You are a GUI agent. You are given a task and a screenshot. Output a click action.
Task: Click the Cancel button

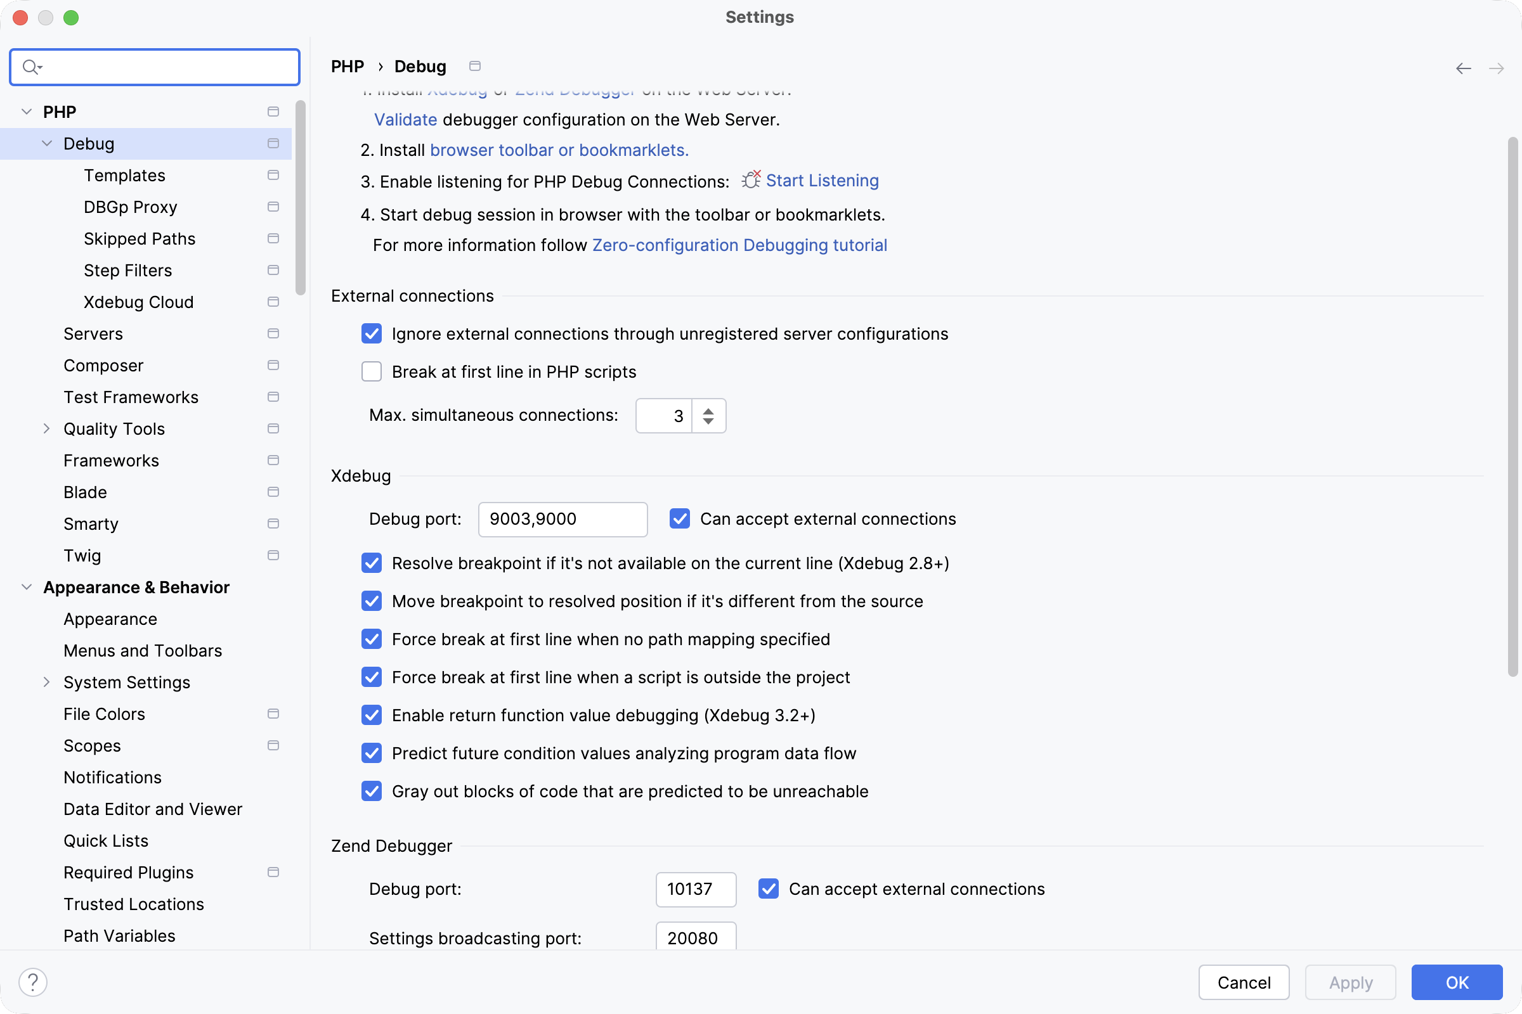(1244, 982)
